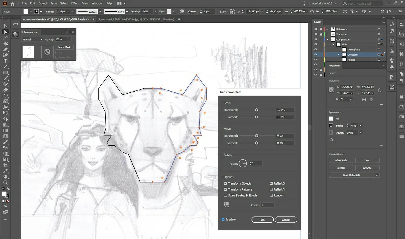Image resolution: width=405 pixels, height=239 pixels.
Task: Open the Normal blending mode dropdown
Action: [33, 39]
